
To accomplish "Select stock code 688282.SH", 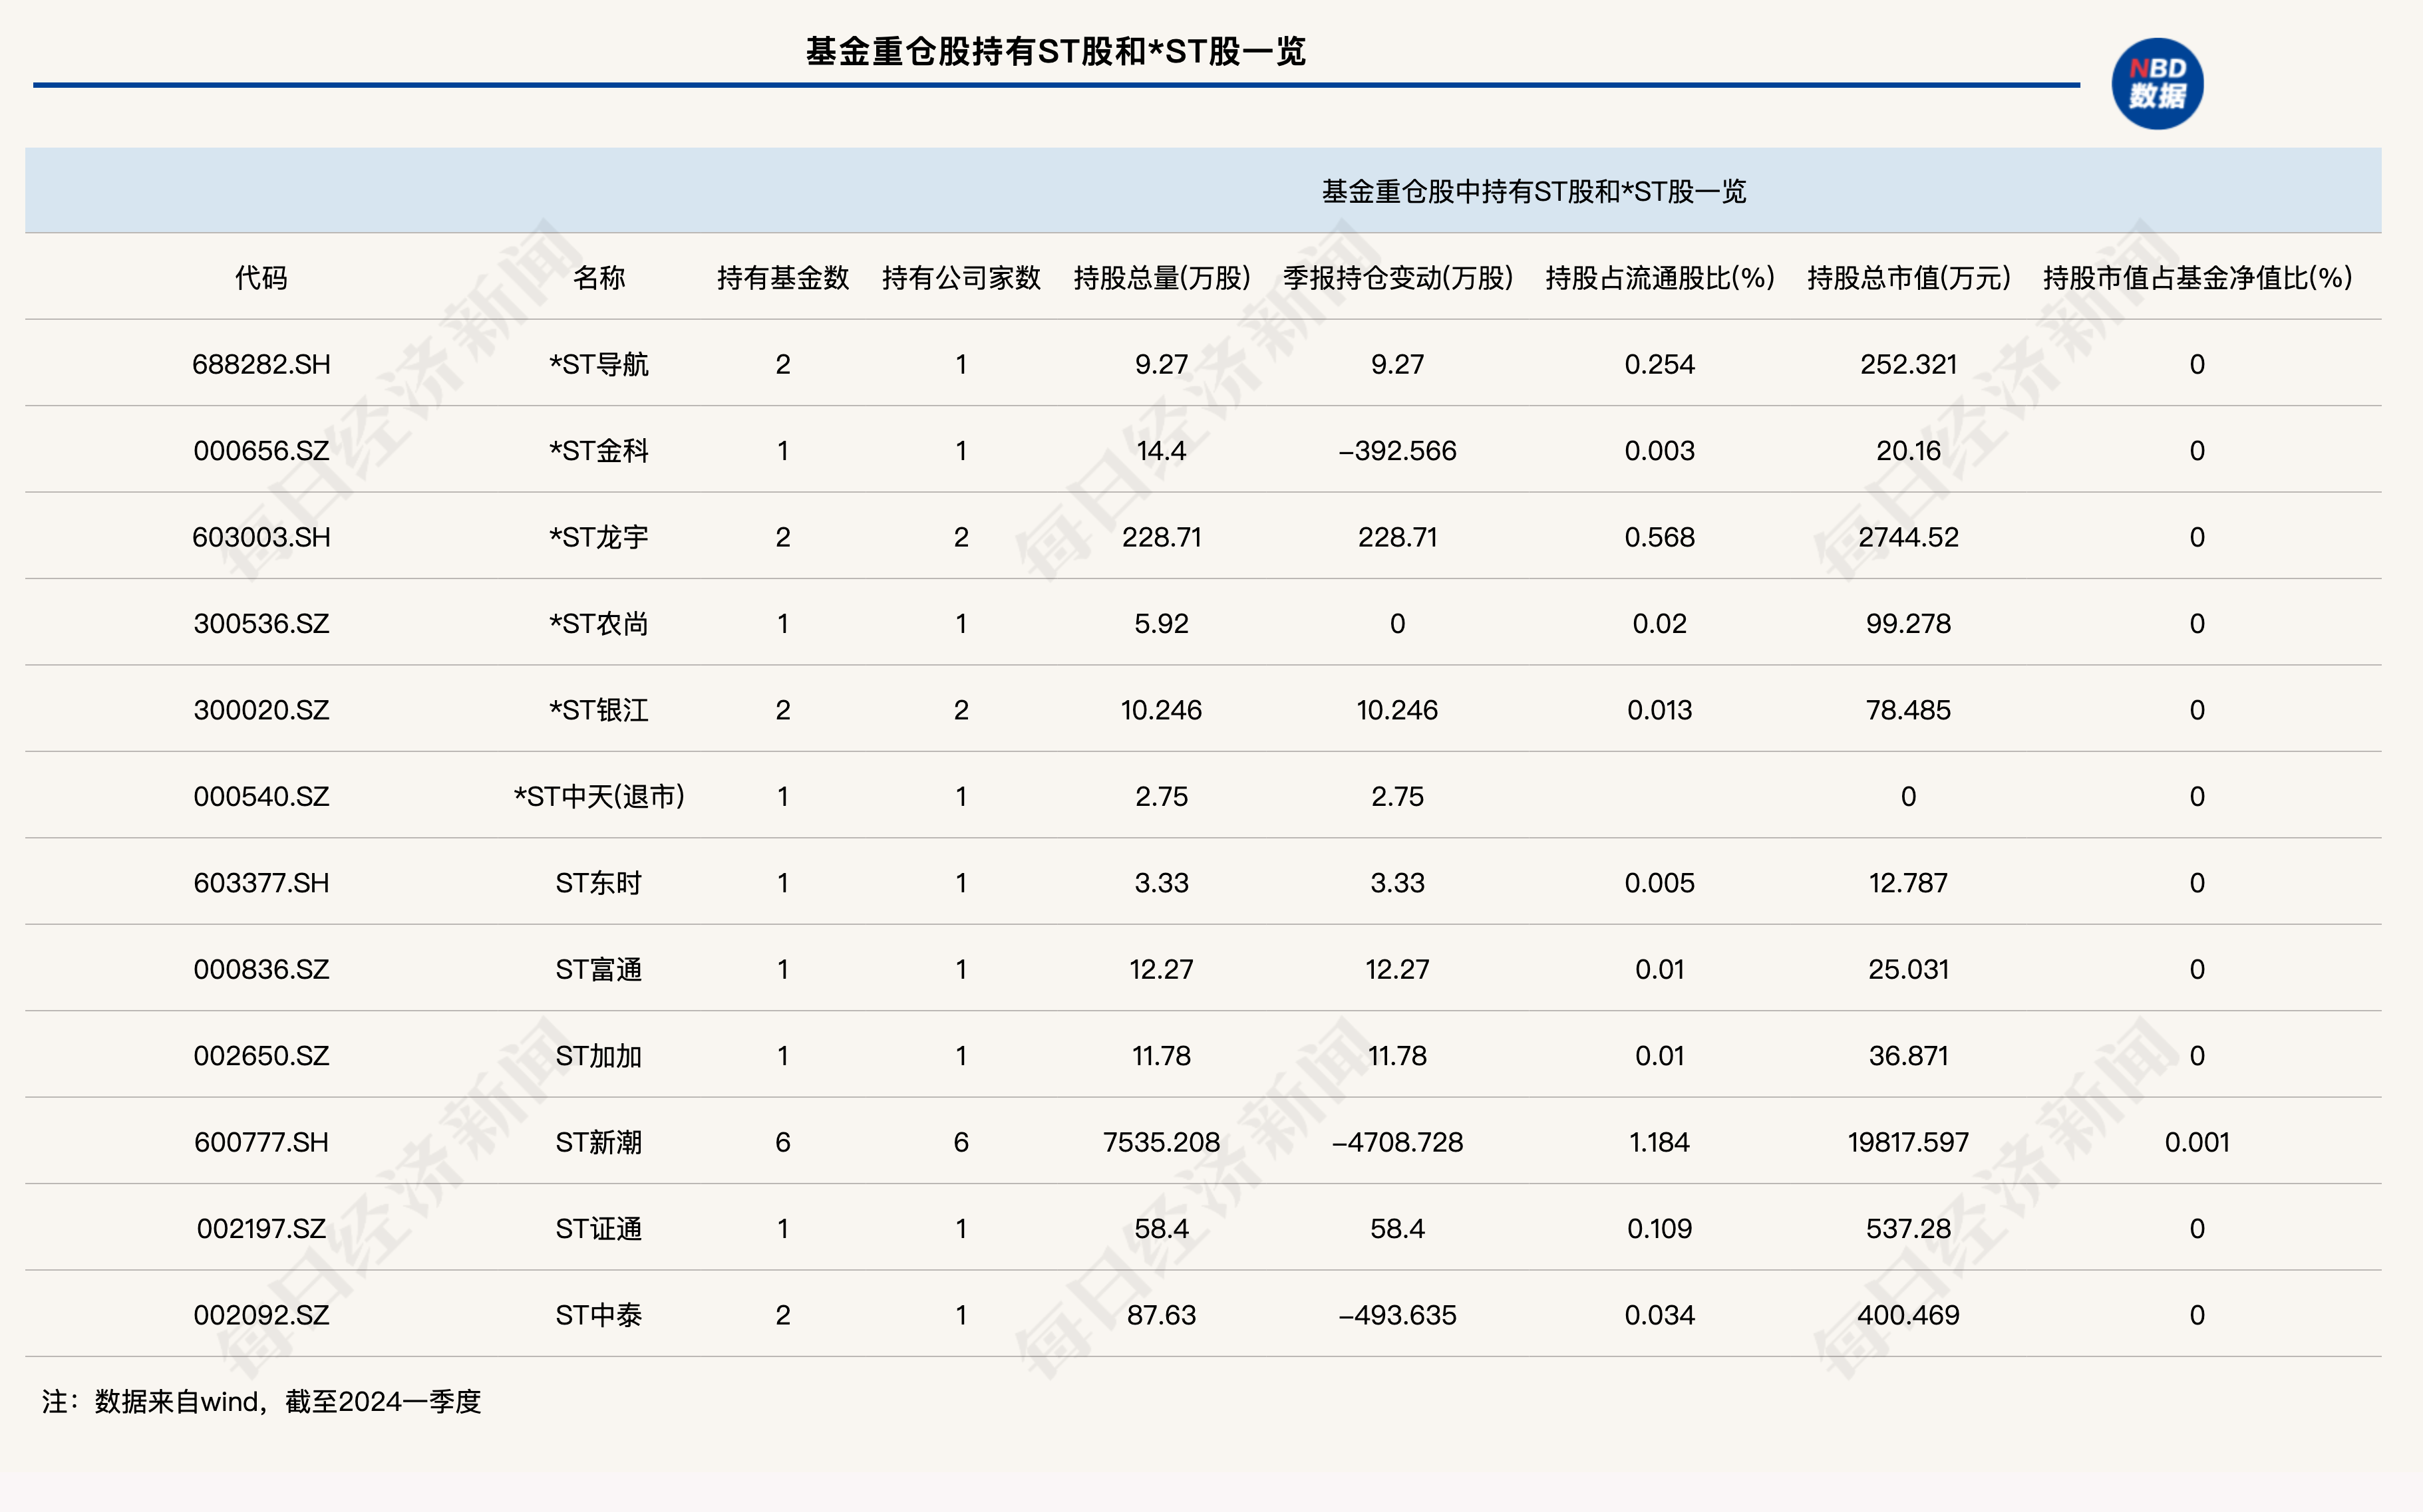I will 261,364.
